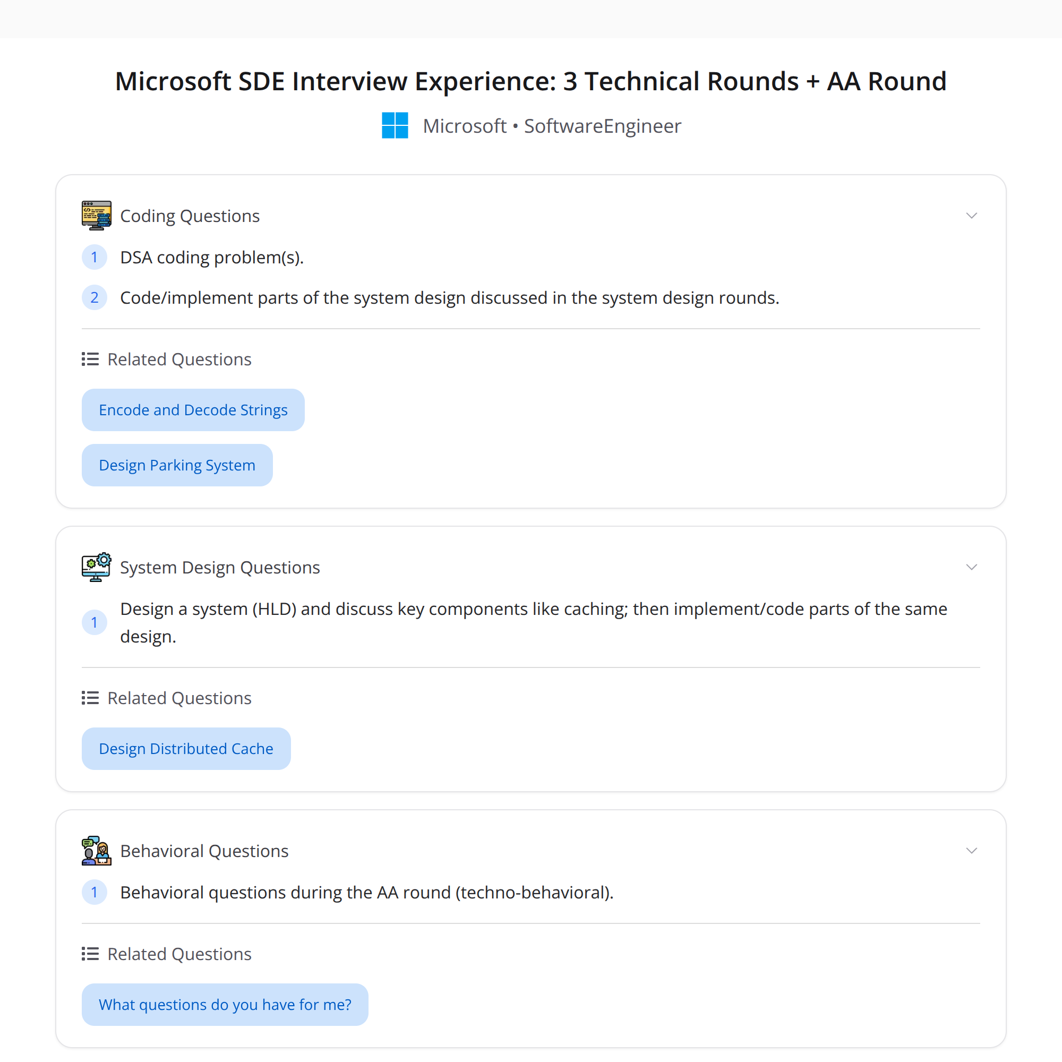Click the list icon beside Related Questions under Behavioral

pos(90,954)
